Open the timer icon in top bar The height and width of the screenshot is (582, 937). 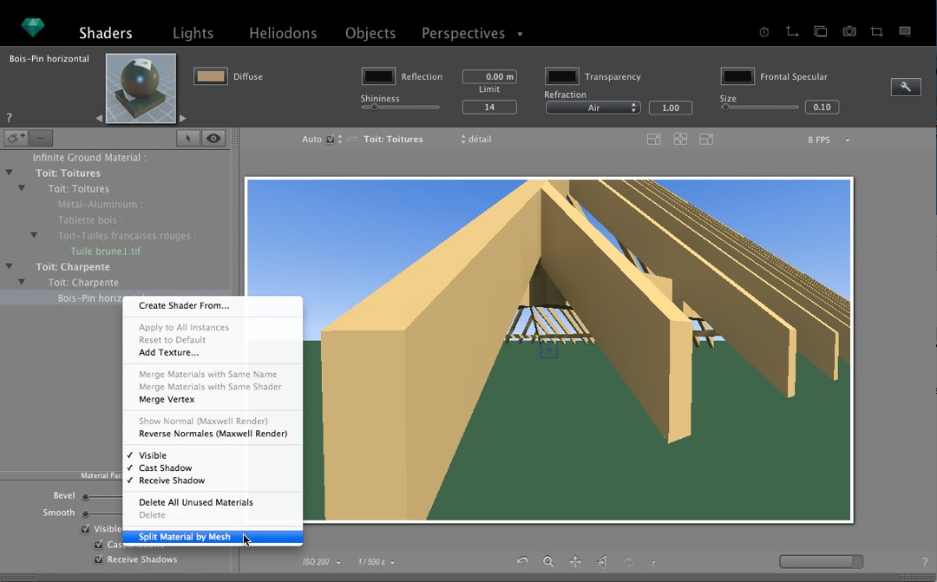pyautogui.click(x=764, y=32)
